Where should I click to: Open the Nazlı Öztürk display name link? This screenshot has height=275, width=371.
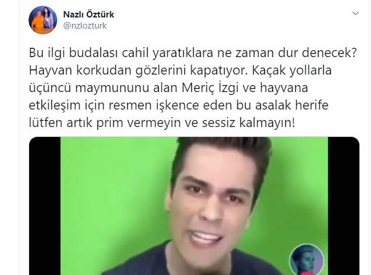[89, 15]
